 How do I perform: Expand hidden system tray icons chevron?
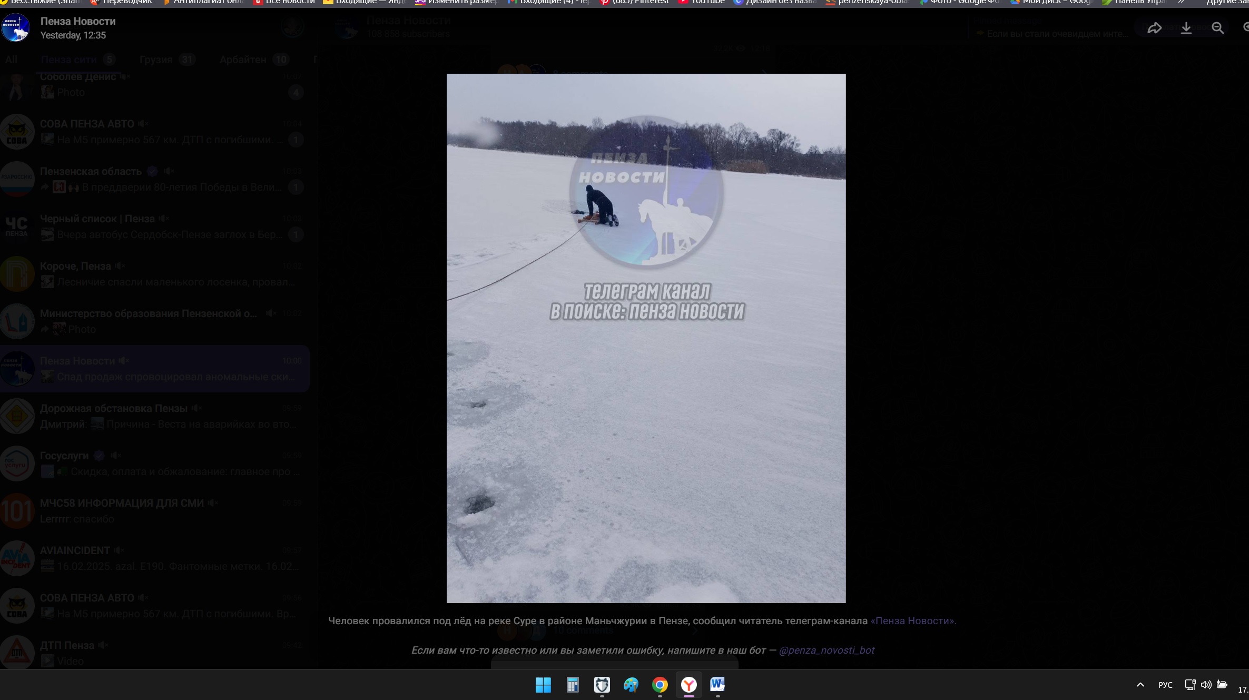[1140, 685]
